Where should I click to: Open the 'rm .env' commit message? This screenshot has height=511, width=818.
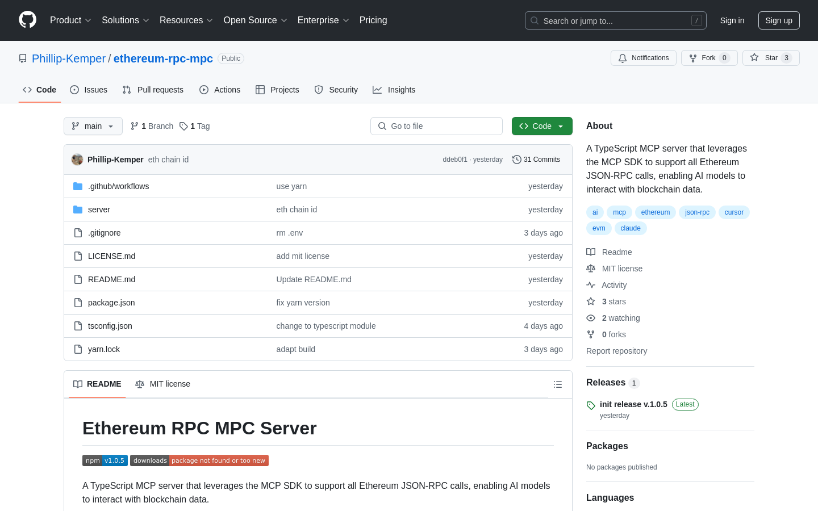point(290,233)
